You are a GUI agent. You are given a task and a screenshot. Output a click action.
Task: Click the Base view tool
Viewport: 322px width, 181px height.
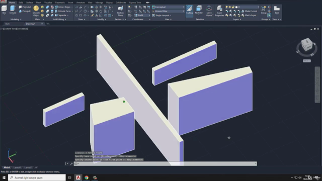277,10
